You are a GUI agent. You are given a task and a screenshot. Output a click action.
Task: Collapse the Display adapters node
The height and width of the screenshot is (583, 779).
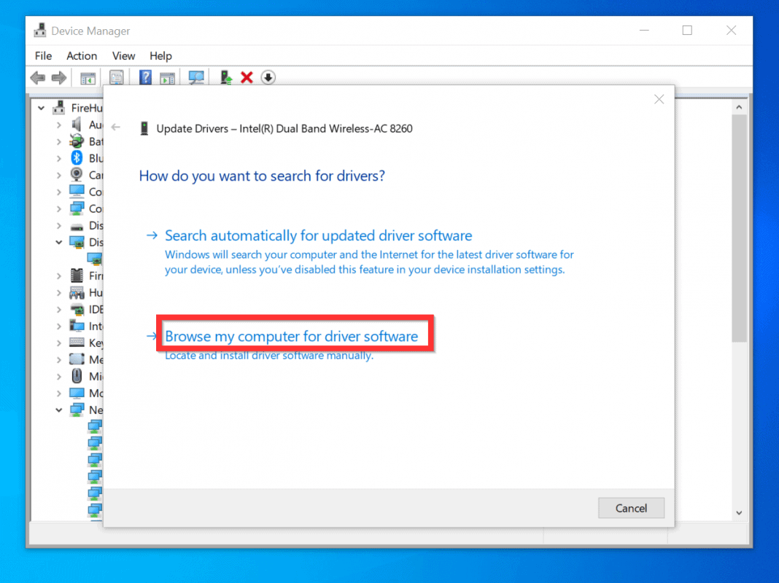pyautogui.click(x=59, y=242)
